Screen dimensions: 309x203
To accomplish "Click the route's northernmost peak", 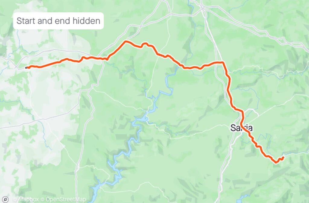I will [x=126, y=41].
